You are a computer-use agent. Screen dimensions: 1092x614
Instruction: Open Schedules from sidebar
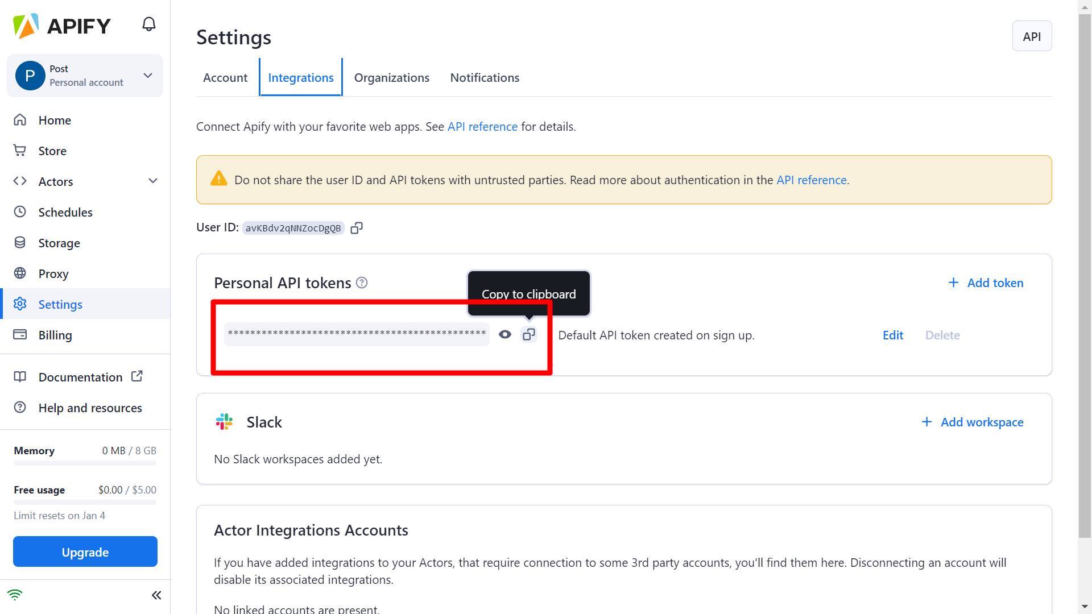click(65, 212)
